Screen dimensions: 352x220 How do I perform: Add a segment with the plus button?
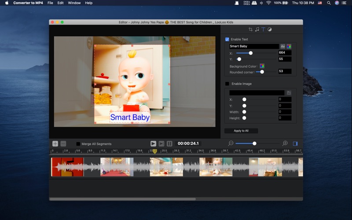[x=55, y=143]
